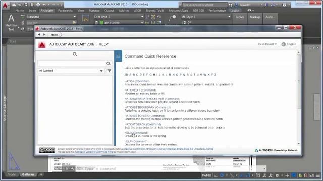
Task: Switch to the Manage ribbon tab
Action: click(x=94, y=10)
